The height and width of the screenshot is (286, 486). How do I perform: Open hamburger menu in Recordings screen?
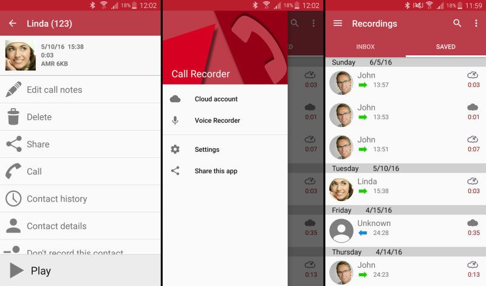(338, 23)
